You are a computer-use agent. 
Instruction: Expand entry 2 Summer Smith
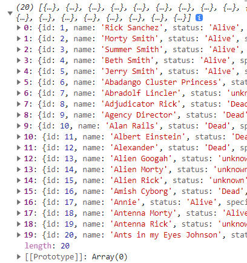[19, 49]
